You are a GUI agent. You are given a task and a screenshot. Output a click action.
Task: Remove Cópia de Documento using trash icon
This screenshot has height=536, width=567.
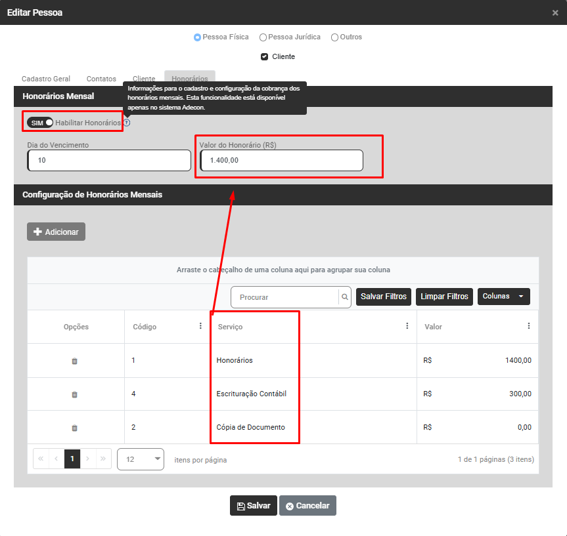(74, 428)
